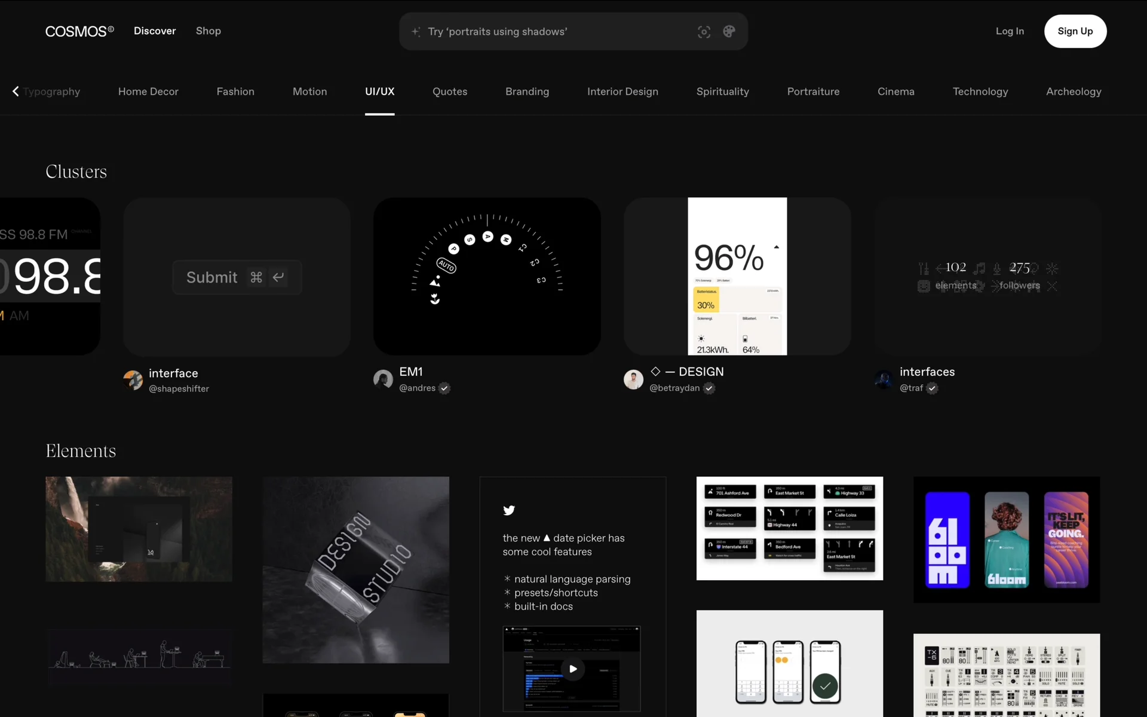
Task: Click the andres profile avatar
Action: point(383,379)
